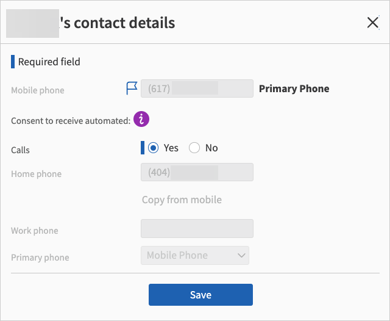Click the Primary phone dropdown label
390x321 pixels.
pos(40,258)
